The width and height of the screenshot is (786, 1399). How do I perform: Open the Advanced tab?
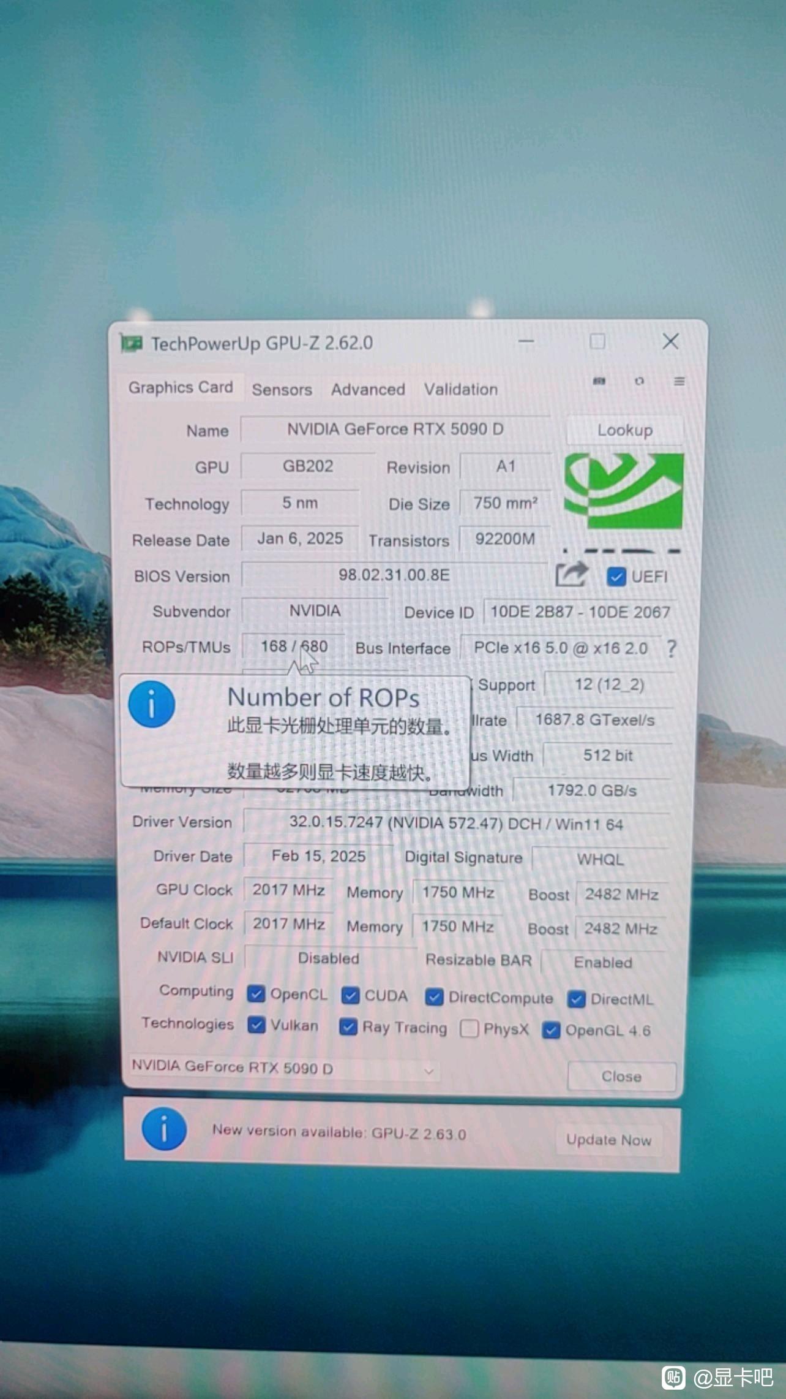click(x=368, y=390)
